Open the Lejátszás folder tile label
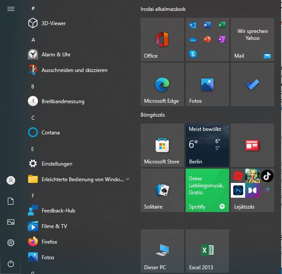282x274 pixels. click(x=244, y=207)
